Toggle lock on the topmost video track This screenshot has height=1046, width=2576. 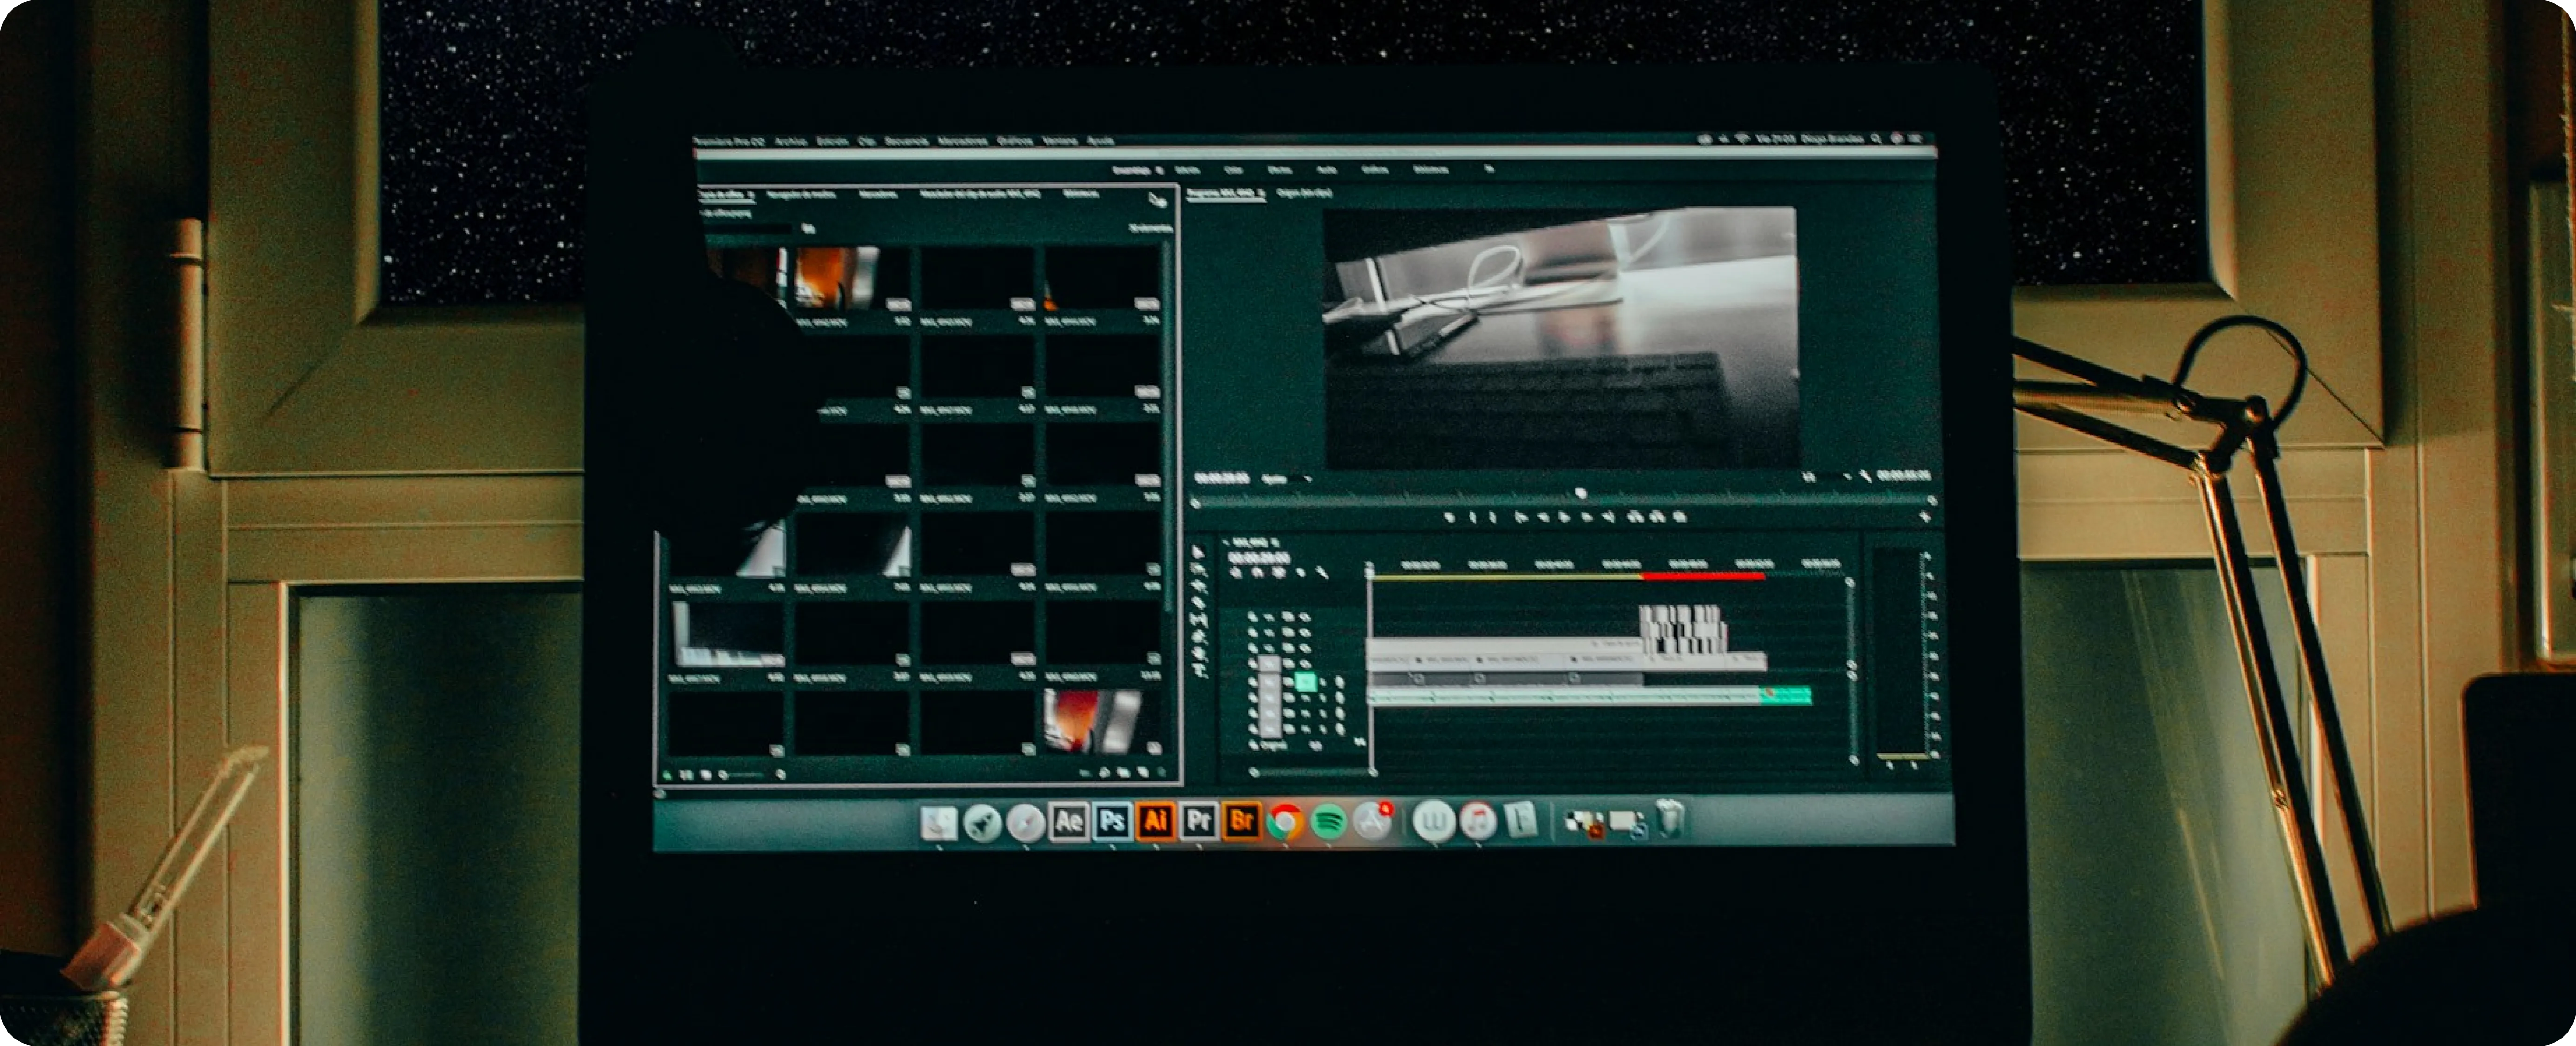click(1253, 618)
